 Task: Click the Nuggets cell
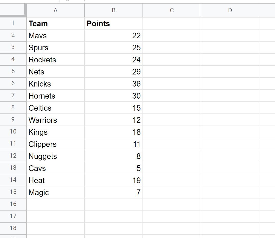click(x=55, y=156)
